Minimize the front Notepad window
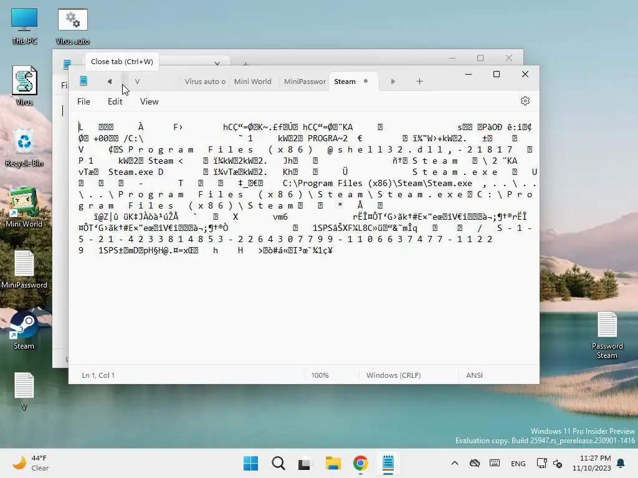This screenshot has width=638, height=478. coord(469,74)
